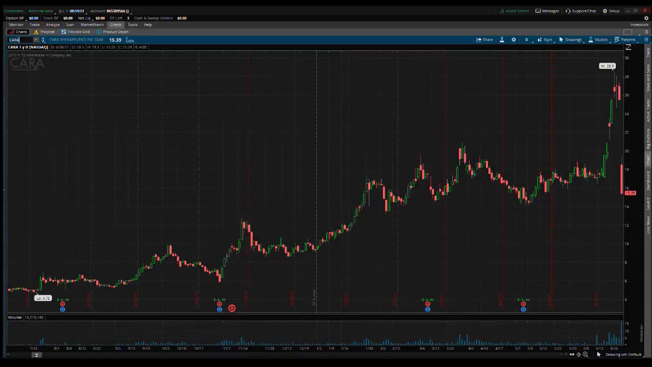Click the Share chart button
This screenshot has width=652, height=367.
tap(484, 40)
